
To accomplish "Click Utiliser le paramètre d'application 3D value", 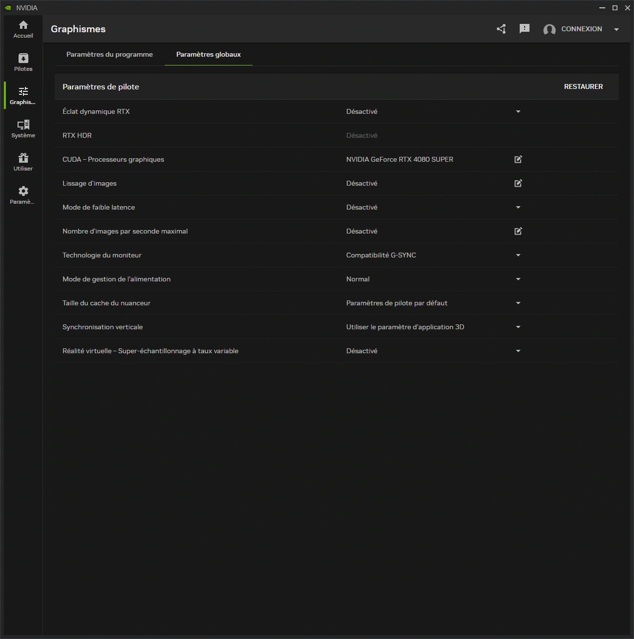I will (405, 327).
